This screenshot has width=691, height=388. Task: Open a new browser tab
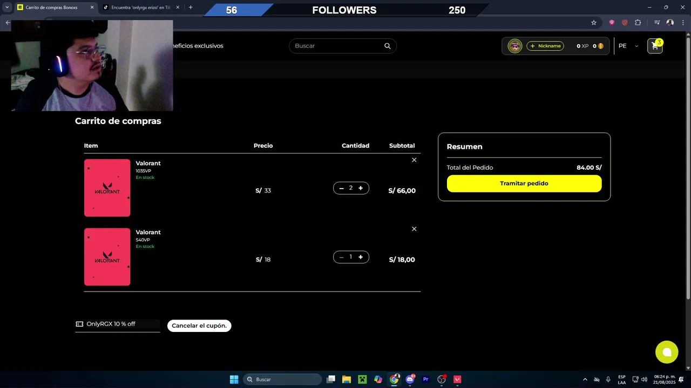[191, 8]
